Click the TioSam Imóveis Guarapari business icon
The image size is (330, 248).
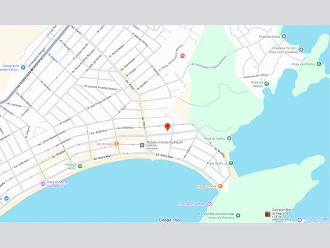pos(142,145)
